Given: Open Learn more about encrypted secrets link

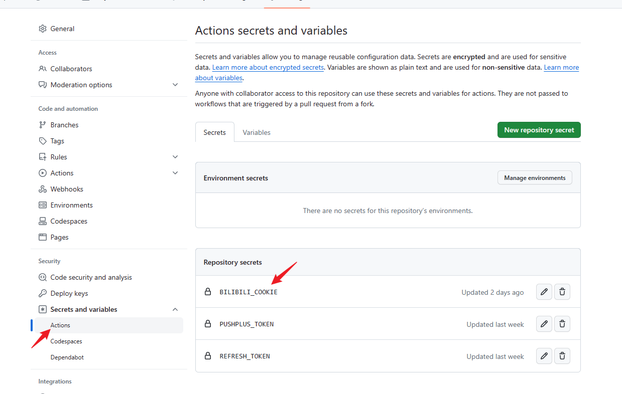Looking at the screenshot, I should 268,67.
